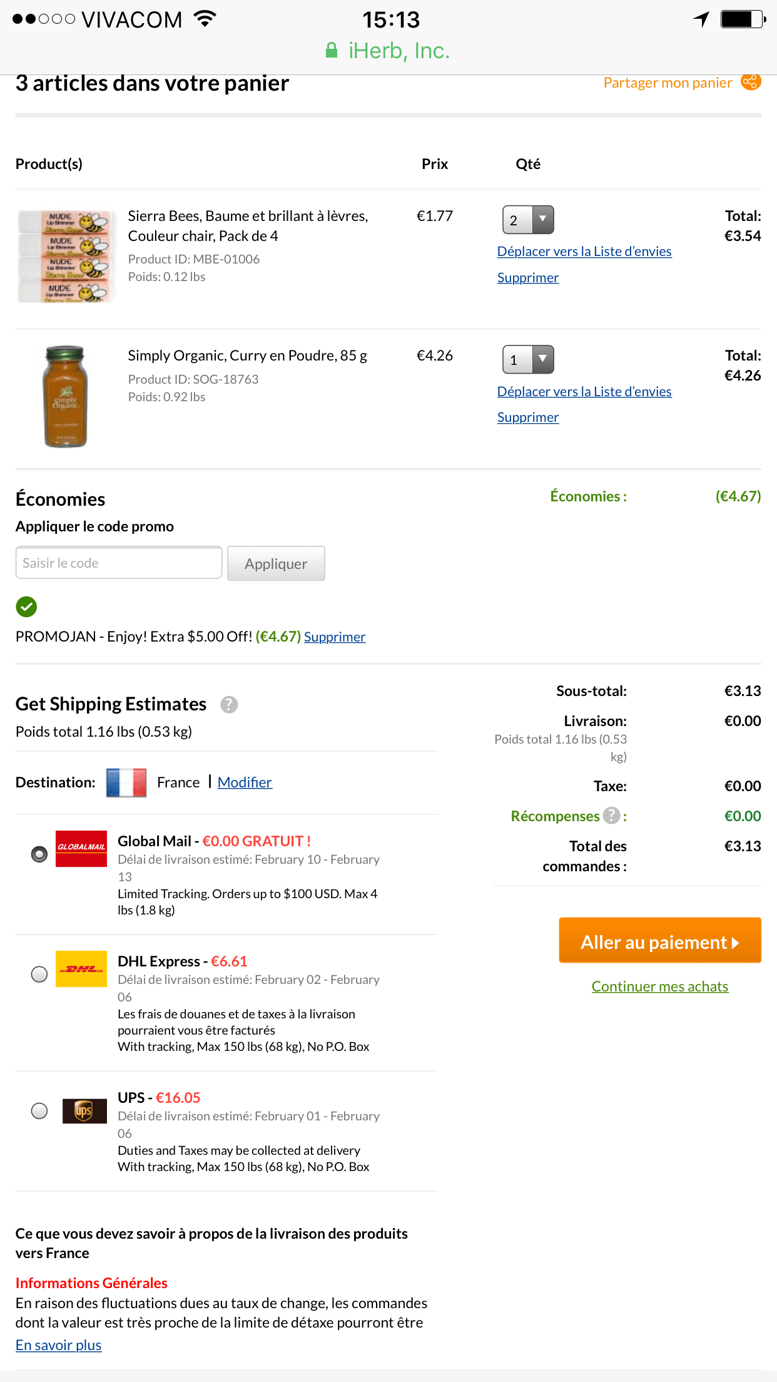Viewport: 777px width, 1382px height.
Task: Click Modifier to change destination country
Action: point(245,782)
